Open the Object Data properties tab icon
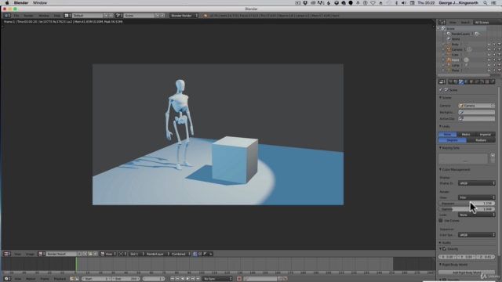502x282 pixels. click(x=482, y=81)
